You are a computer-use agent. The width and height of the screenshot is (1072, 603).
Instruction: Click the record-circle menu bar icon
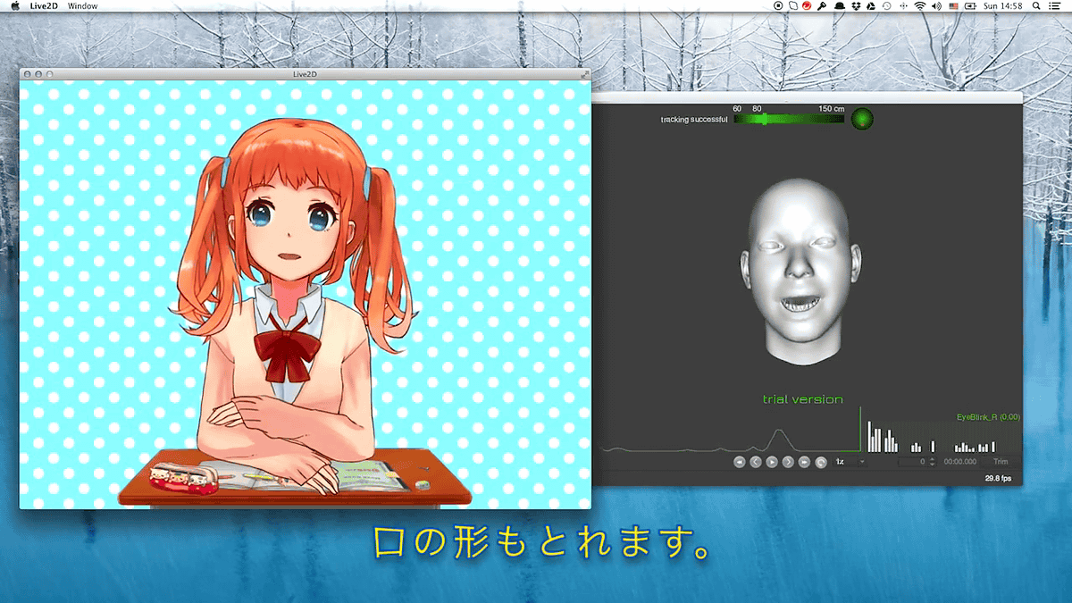778,6
